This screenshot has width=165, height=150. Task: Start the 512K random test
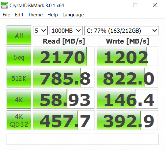pyautogui.click(x=19, y=78)
